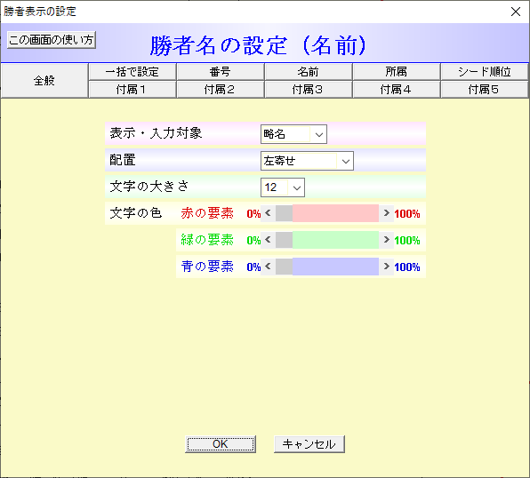Click the blue element slider left arrow

[x=268, y=267]
